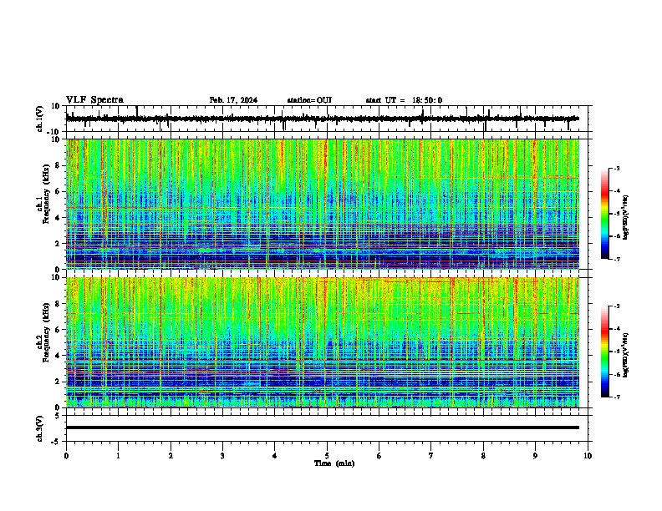The image size is (662, 511).
Task: Click inside the ch.2 spectrogram panel
Action: (323, 342)
